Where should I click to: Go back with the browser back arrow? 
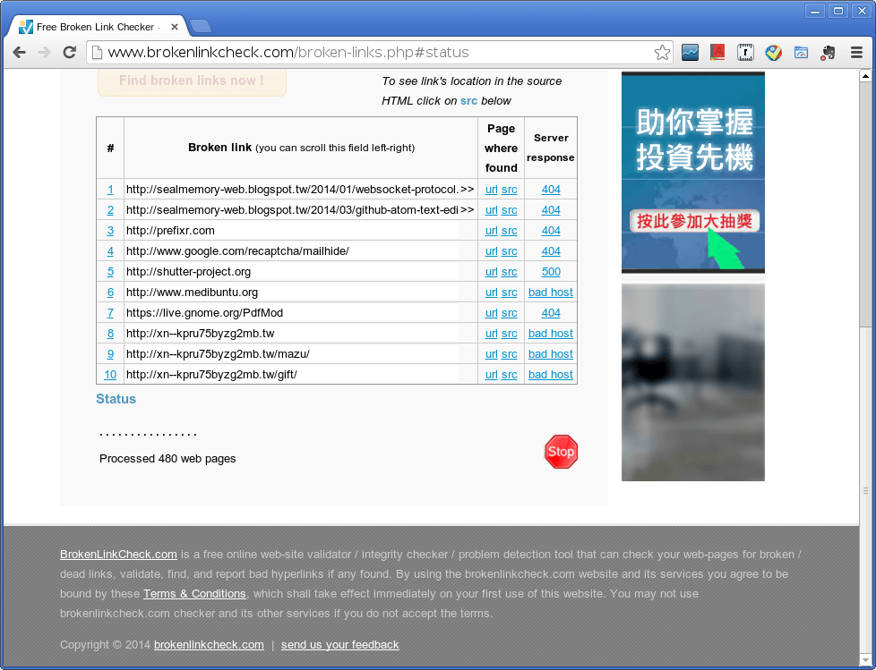tap(19, 53)
